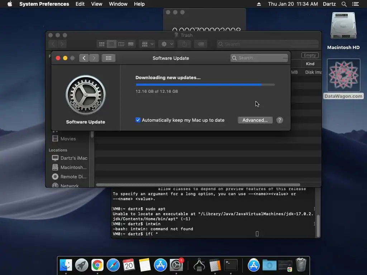Open the App Store icon beside the blue folder
367x275 pixels.
click(253, 265)
